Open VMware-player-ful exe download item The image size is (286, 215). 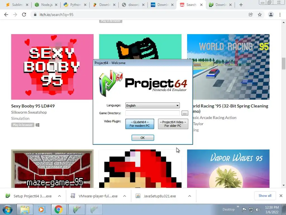[x=98, y=196]
